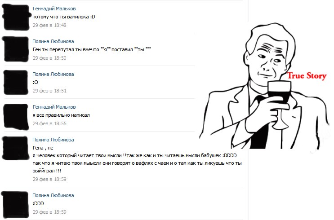Click the 18:59 timestamp under the ":DDD" comment
Image resolution: width=334 pixels, height=220 pixels.
click(x=49, y=212)
